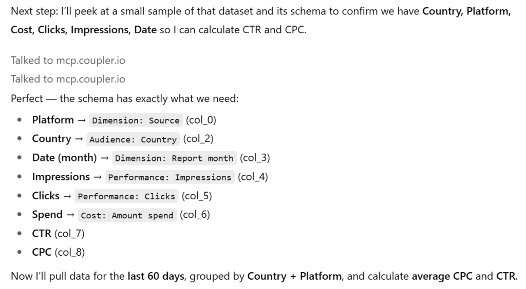Click the "Next step:" opening text
The height and width of the screenshot is (289, 526).
31,12
